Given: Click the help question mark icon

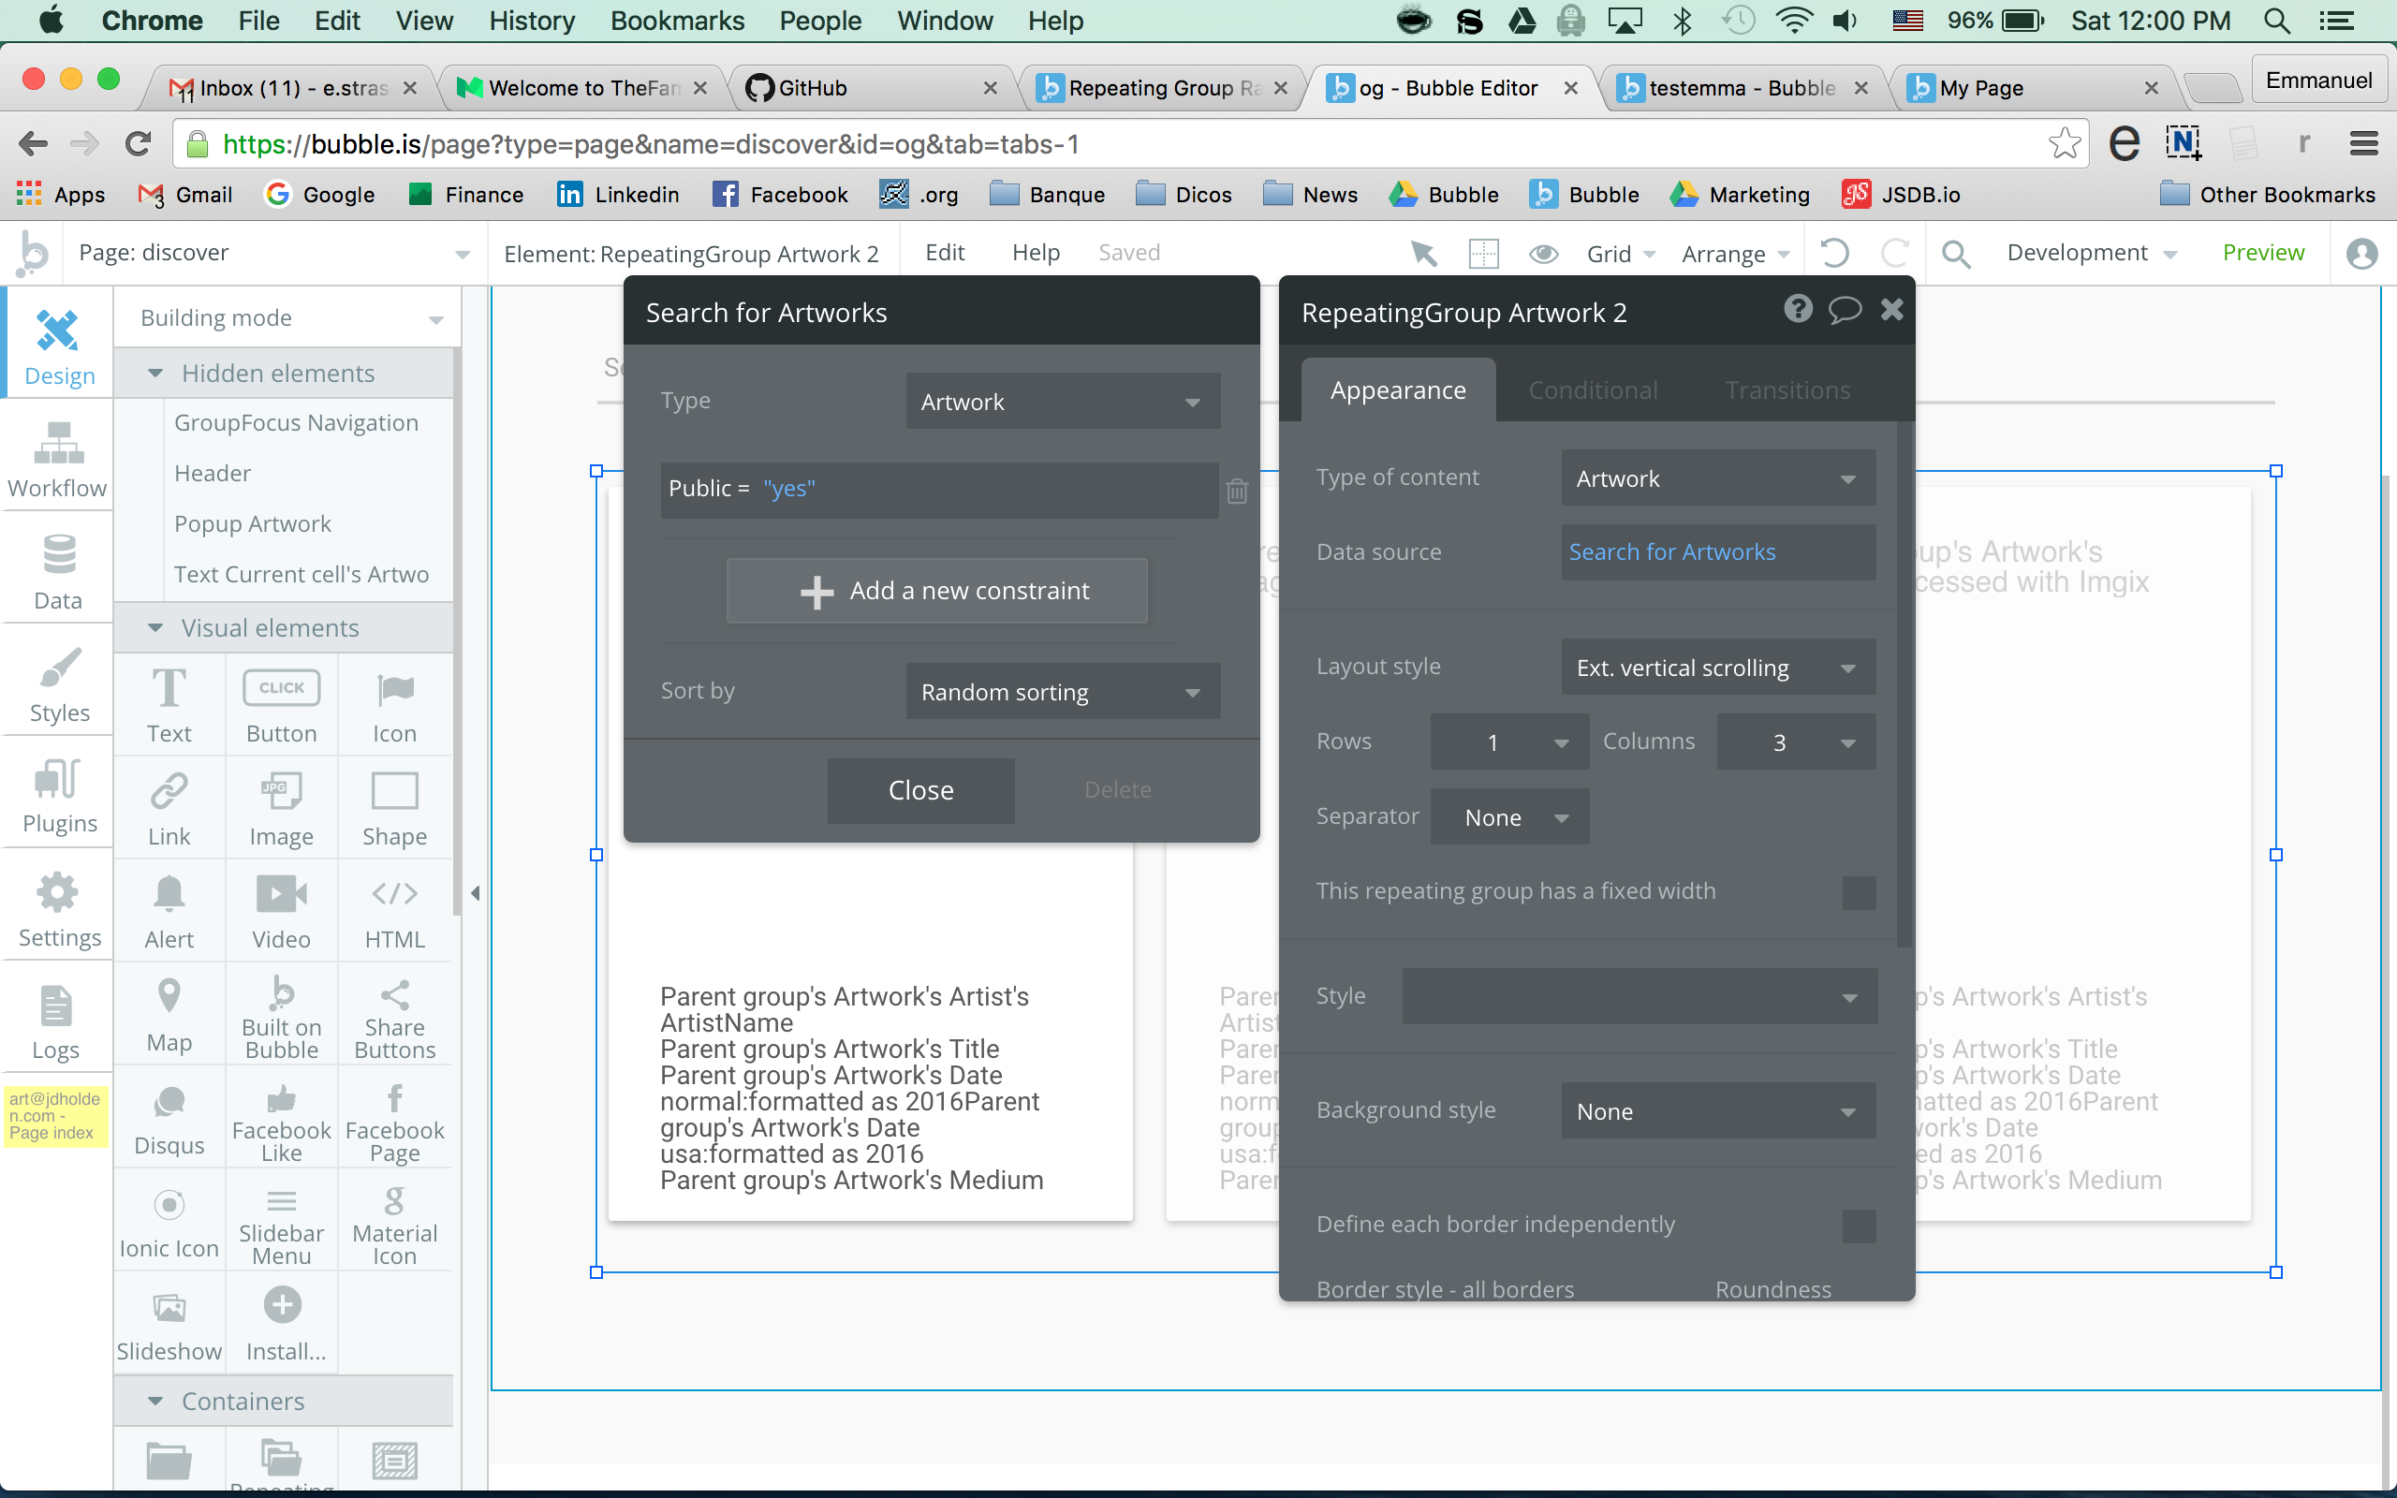Looking at the screenshot, I should point(1798,310).
